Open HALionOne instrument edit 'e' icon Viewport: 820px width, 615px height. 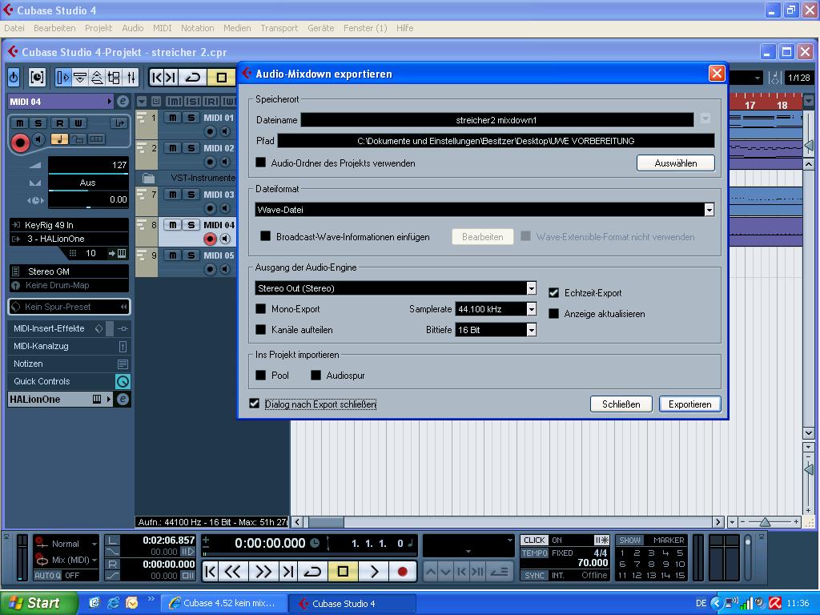(123, 400)
